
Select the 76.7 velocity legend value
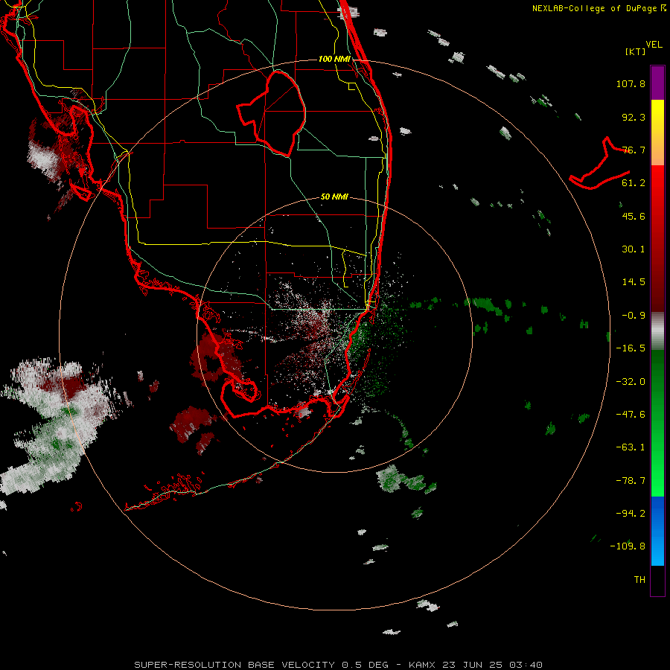point(634,150)
